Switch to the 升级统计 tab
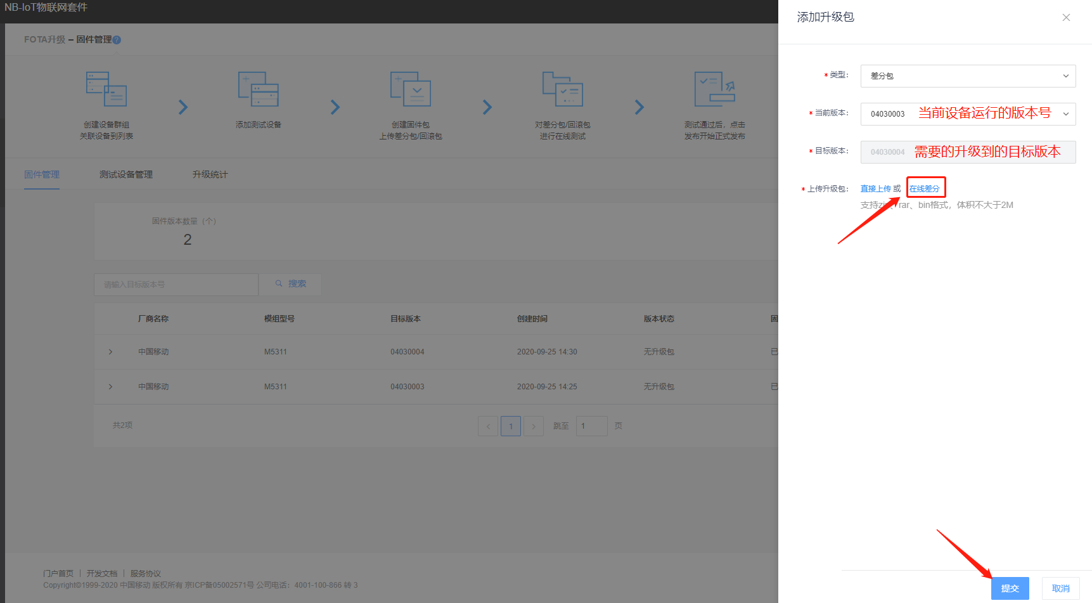Screen dimensions: 1092x603 [210, 174]
